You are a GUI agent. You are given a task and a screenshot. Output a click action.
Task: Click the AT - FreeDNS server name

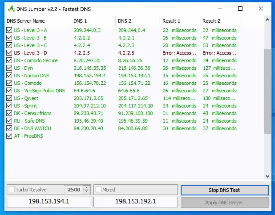pos(28,136)
